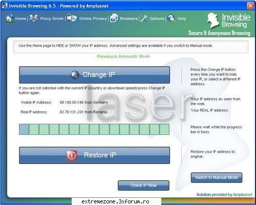This screenshot has width=256, height=205.
Task: Click the Online Privacy padlock icon
Action: pyautogui.click(x=72, y=18)
